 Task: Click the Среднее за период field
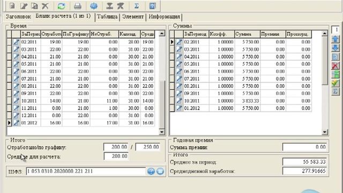pos(304,162)
